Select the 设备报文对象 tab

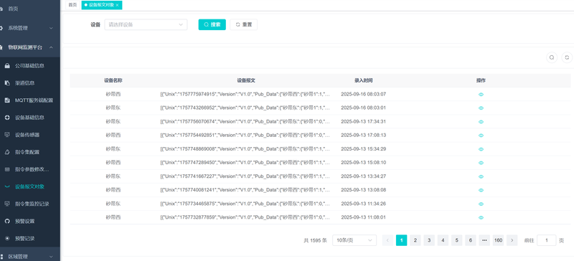pos(102,5)
